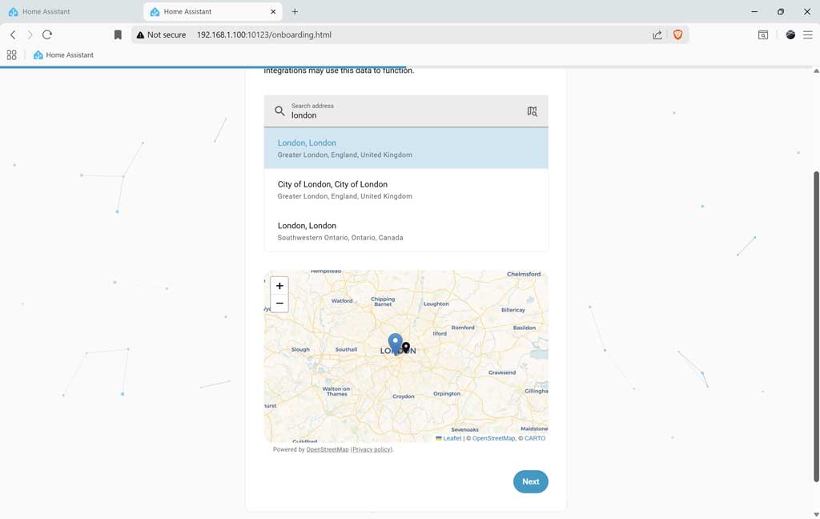The width and height of the screenshot is (820, 519).
Task: Click the search magnifier icon in address field
Action: tap(279, 111)
